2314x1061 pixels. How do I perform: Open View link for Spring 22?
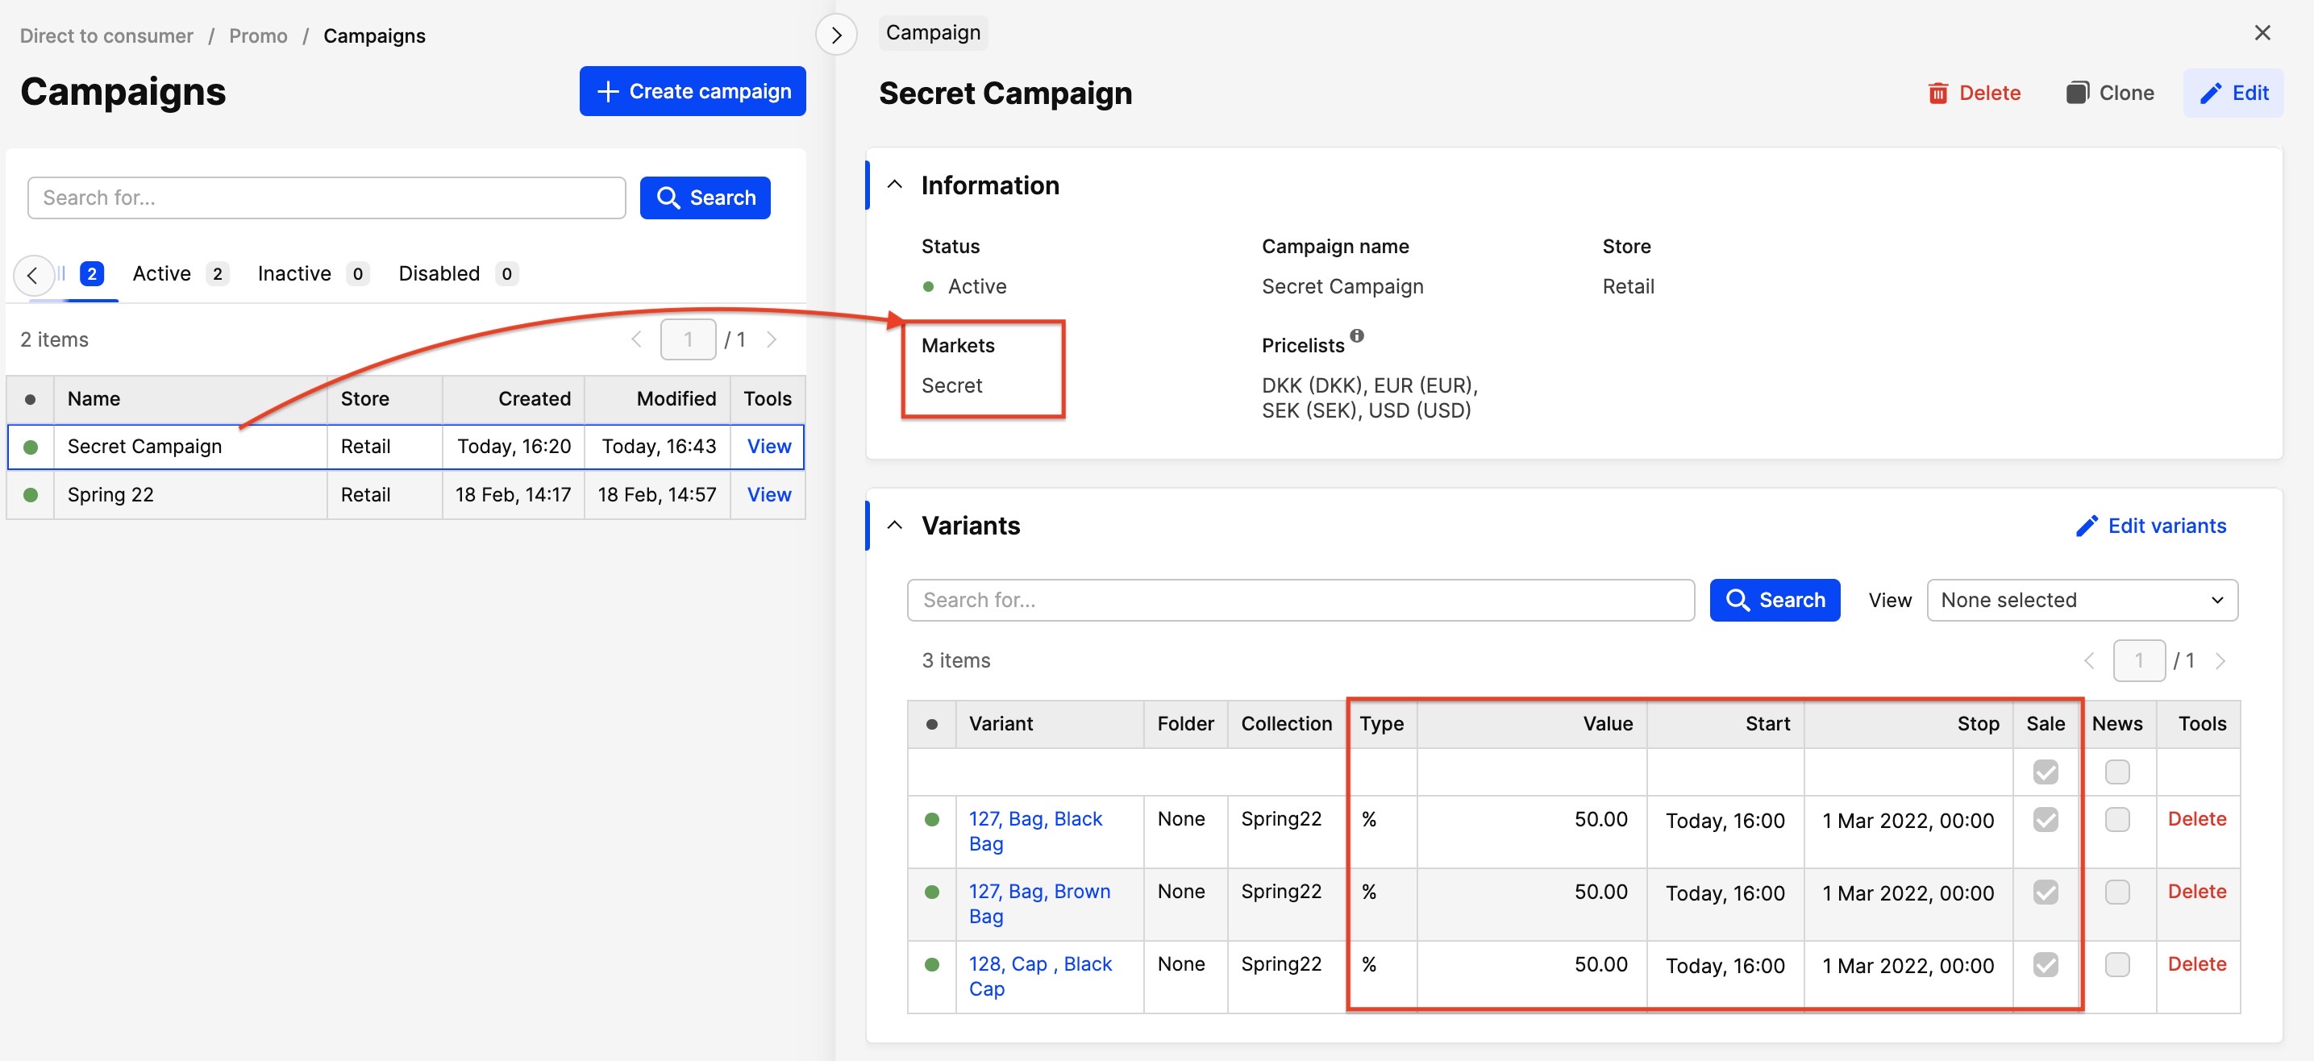[768, 495]
